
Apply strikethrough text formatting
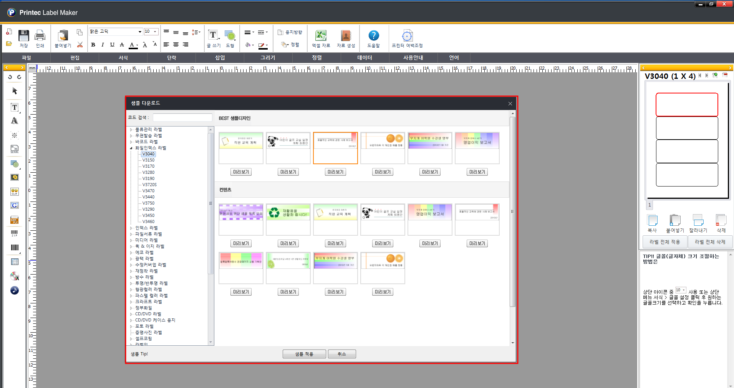122,45
